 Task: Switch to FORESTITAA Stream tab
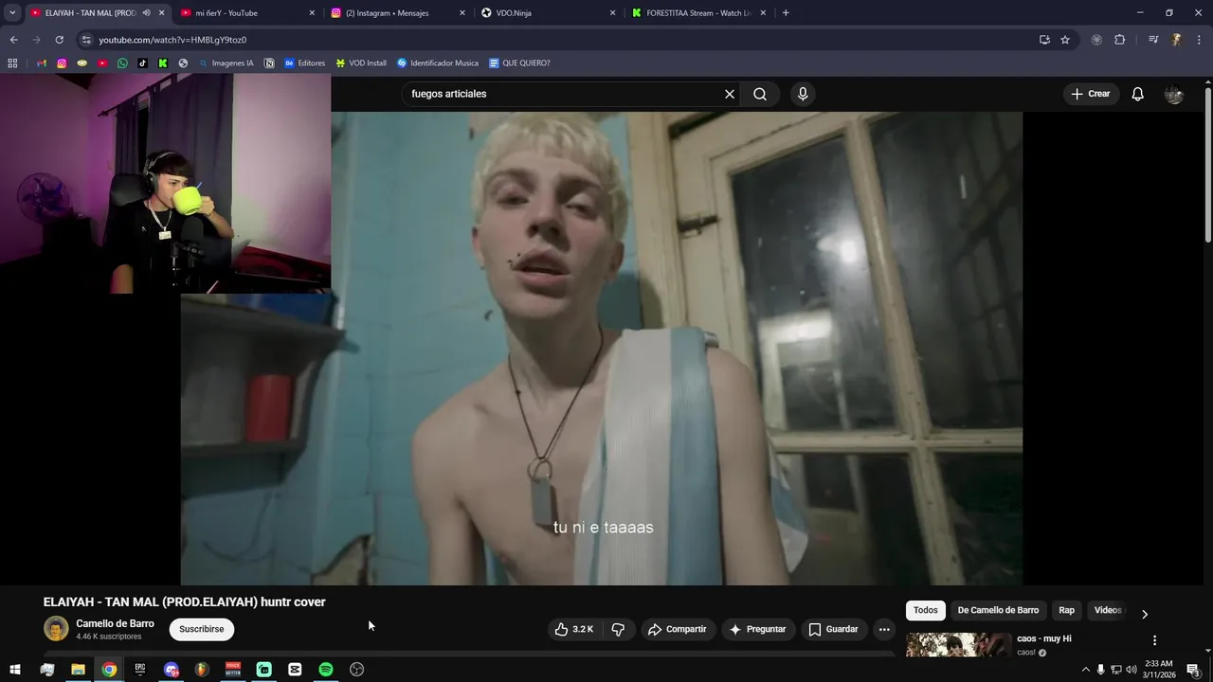click(698, 13)
